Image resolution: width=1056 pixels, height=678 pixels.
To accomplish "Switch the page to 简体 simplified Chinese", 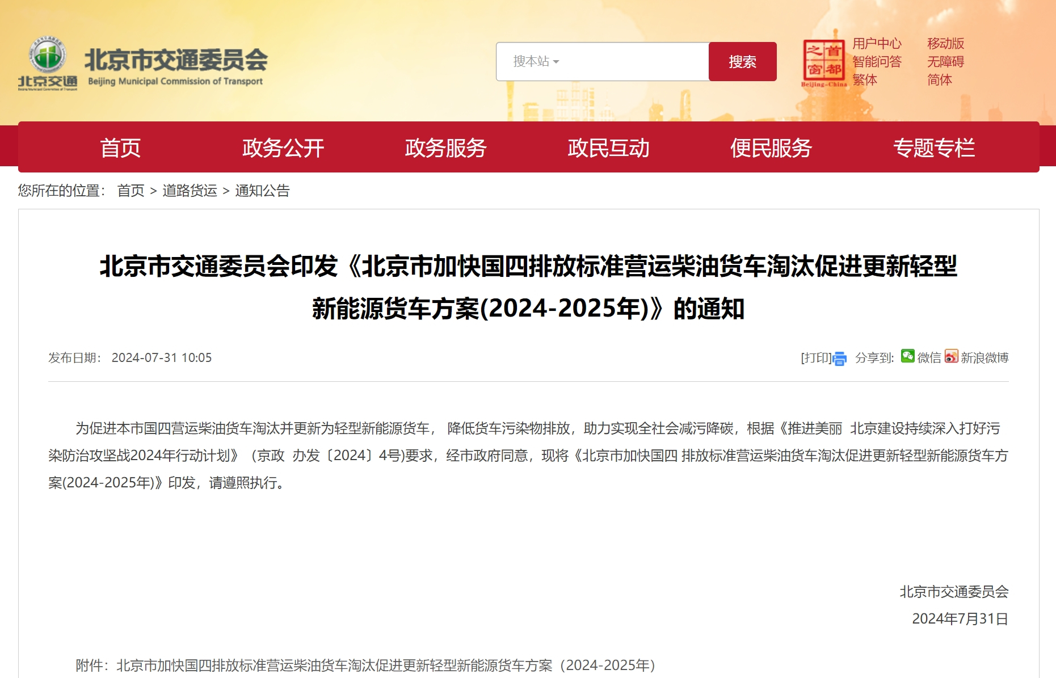I will (939, 80).
